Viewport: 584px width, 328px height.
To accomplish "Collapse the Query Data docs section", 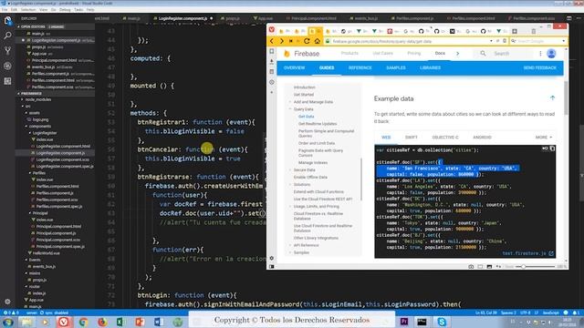I will tap(290, 109).
